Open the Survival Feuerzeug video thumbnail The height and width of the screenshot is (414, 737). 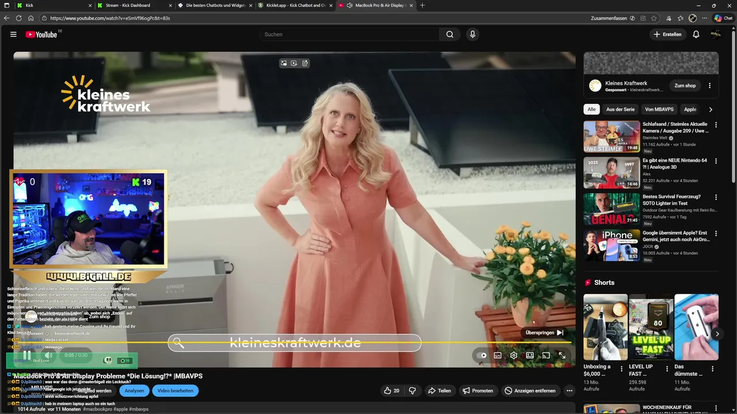[x=611, y=209]
